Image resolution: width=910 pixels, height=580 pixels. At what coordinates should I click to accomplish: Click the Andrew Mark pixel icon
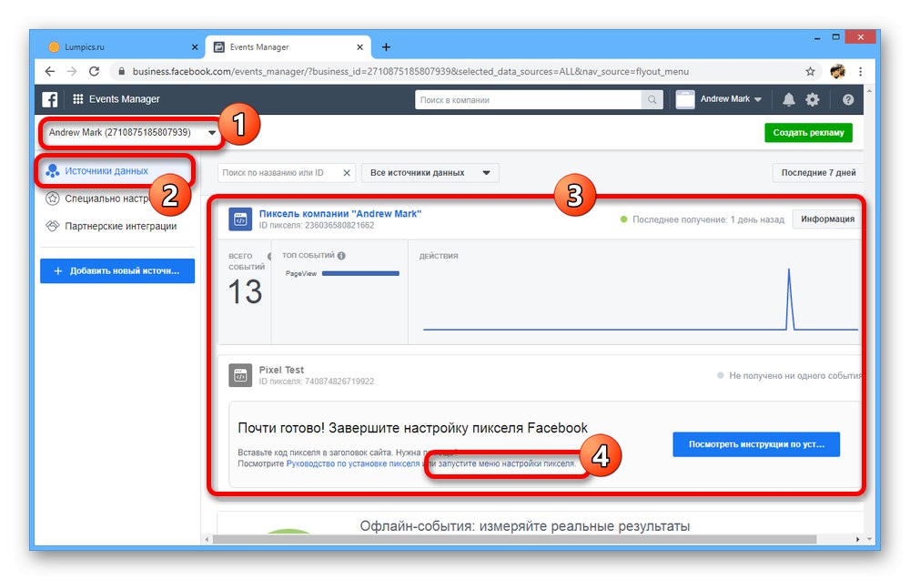(240, 219)
